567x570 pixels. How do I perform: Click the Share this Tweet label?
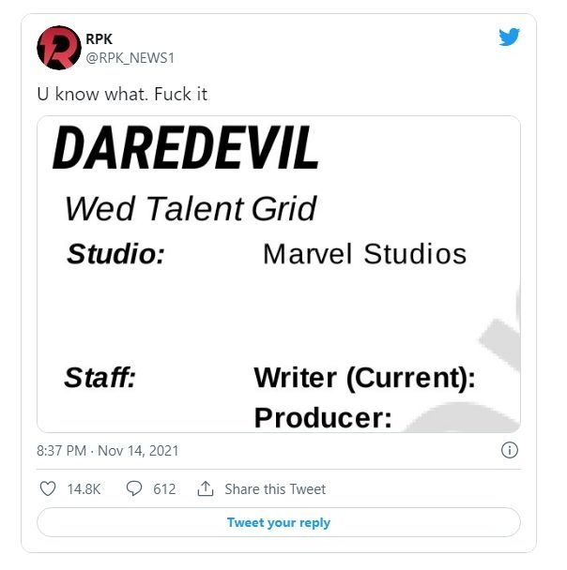[275, 488]
